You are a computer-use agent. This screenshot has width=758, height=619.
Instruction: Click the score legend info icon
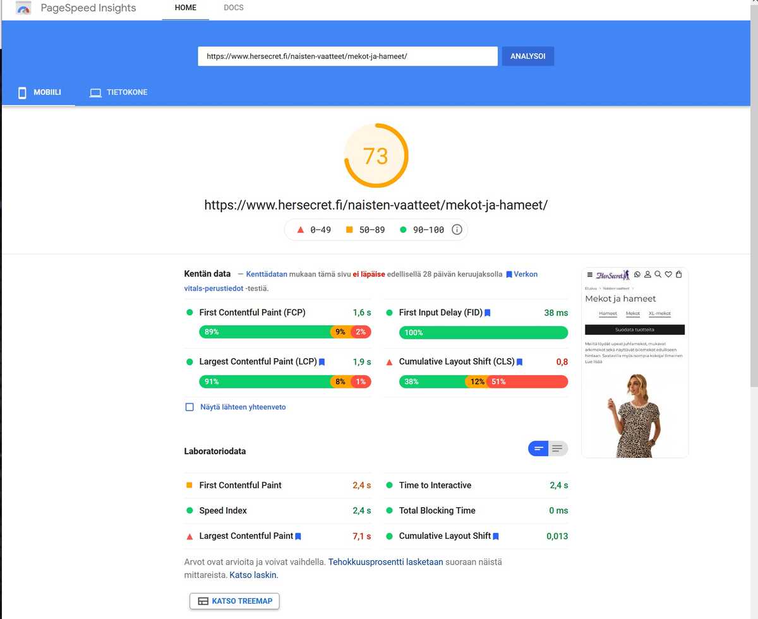[457, 230]
